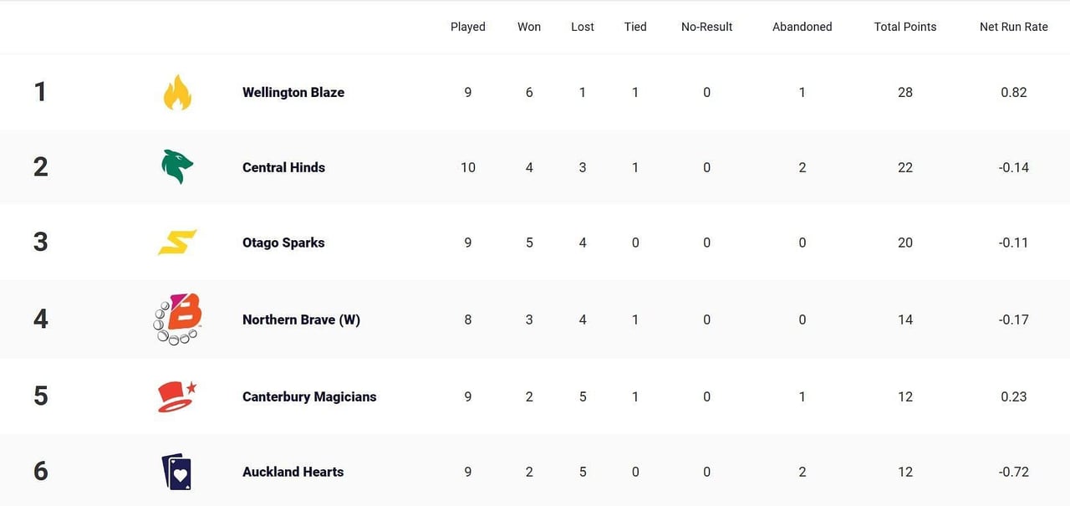Click the No-Result column header
1070x506 pixels.
706,27
